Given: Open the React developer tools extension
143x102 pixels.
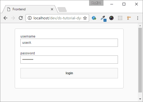Looking at the screenshot, I should pyautogui.click(x=120, y=18).
